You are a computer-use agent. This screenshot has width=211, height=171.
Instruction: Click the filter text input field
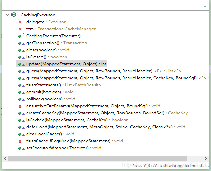[102, 6]
